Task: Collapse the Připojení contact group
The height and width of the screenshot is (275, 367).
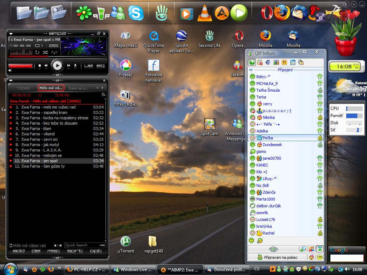Action: pyautogui.click(x=251, y=70)
